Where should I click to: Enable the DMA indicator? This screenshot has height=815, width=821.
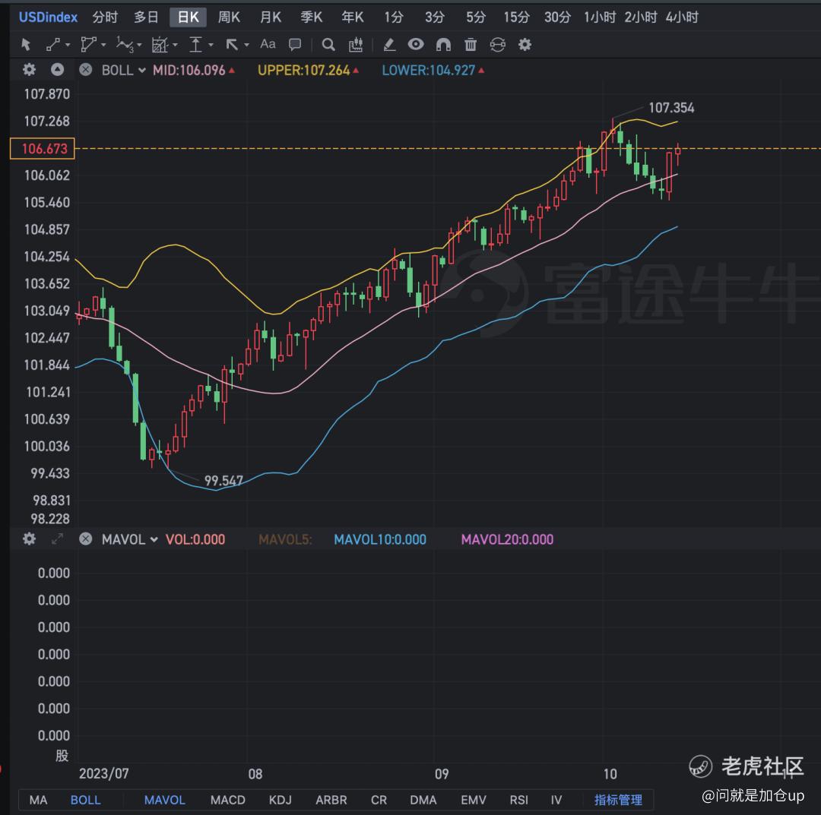423,800
